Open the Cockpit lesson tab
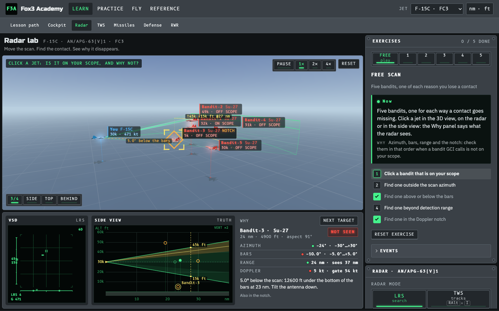 57,25
